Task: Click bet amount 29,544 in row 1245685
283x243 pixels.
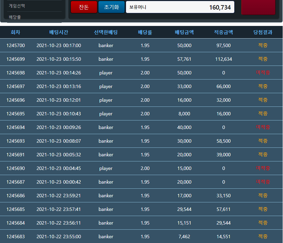Action: point(184,209)
